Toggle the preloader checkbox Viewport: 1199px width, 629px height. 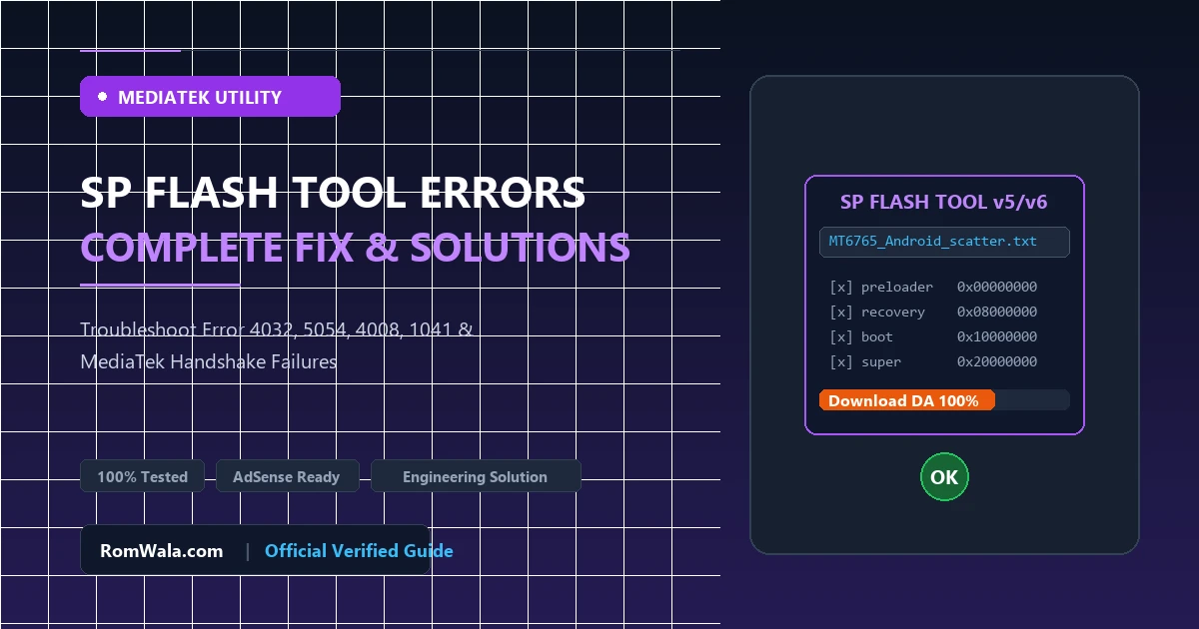pyautogui.click(x=841, y=287)
